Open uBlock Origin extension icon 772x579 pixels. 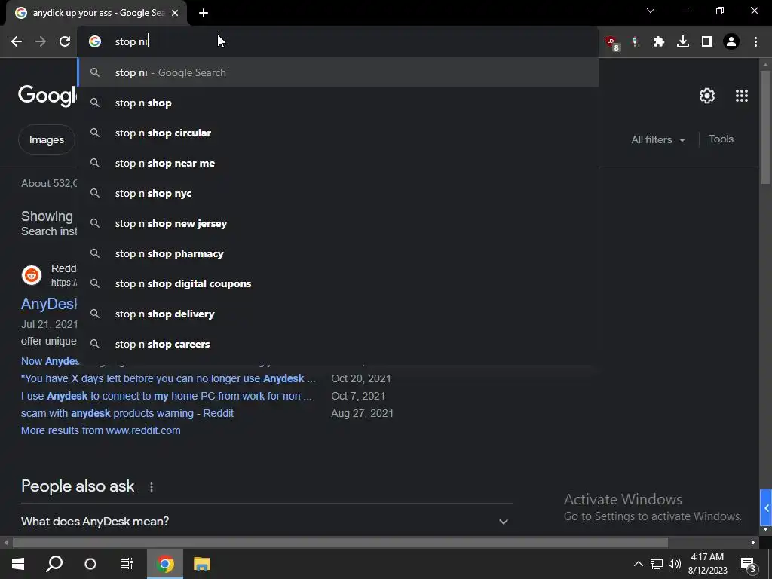(x=612, y=42)
